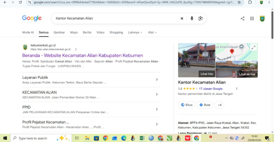Image resolution: width=274 pixels, height=142 pixels.
Task: Open the Google apps grid
Action: click(x=252, y=18)
